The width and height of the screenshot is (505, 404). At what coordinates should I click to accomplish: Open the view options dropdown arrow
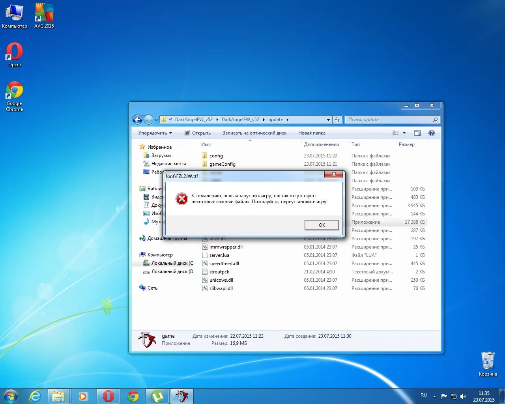point(404,133)
